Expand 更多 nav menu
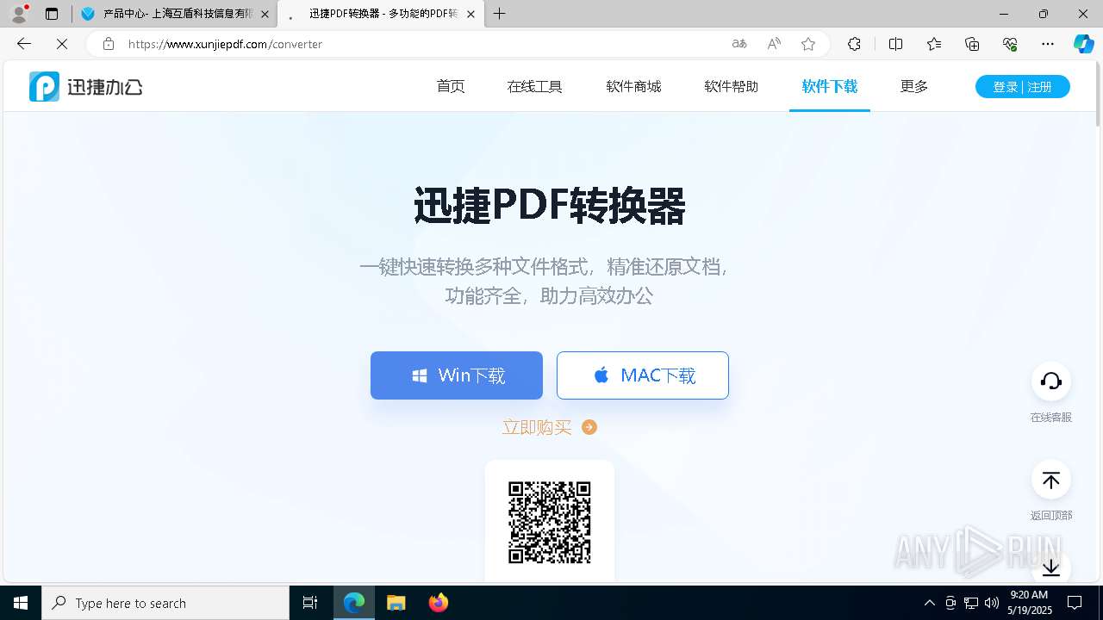 click(914, 86)
